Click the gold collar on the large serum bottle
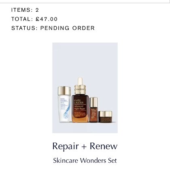The width and height of the screenshot is (170, 170). pyautogui.click(x=80, y=89)
